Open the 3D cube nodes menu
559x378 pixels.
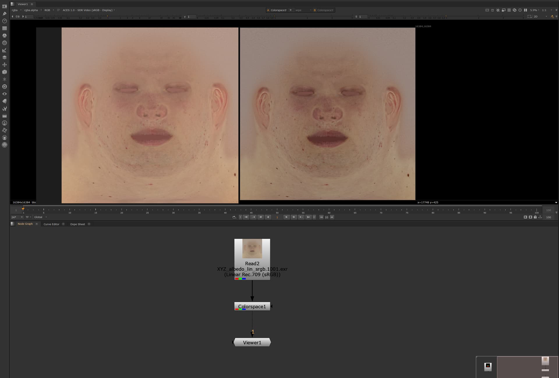click(4, 72)
